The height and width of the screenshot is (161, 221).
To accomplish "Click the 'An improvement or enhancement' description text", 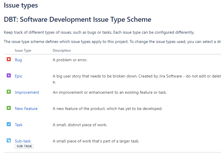I will pyautogui.click(x=110, y=92).
